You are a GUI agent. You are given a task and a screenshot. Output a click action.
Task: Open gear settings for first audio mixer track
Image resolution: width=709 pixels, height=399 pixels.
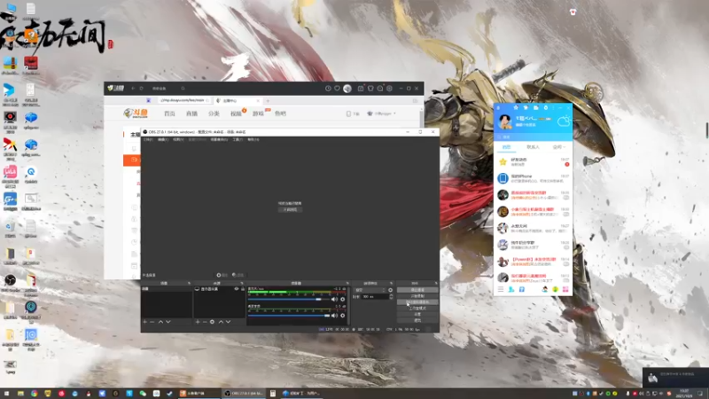pos(342,299)
